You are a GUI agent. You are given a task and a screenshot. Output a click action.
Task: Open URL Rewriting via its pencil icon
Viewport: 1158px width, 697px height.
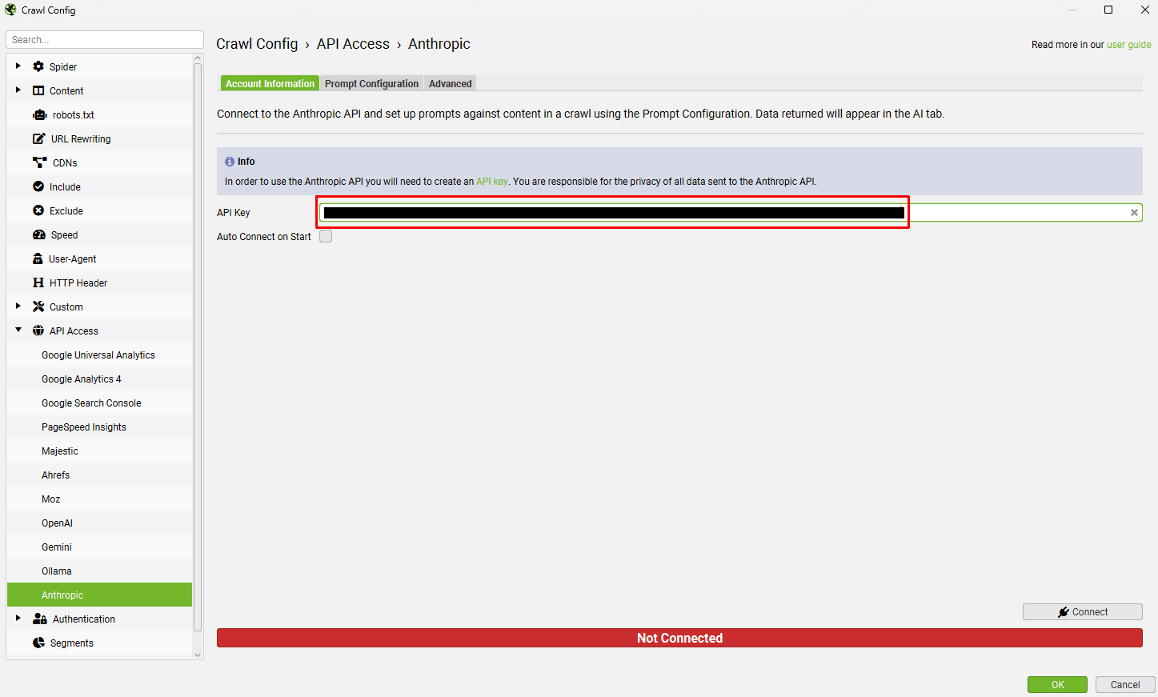pyautogui.click(x=38, y=138)
